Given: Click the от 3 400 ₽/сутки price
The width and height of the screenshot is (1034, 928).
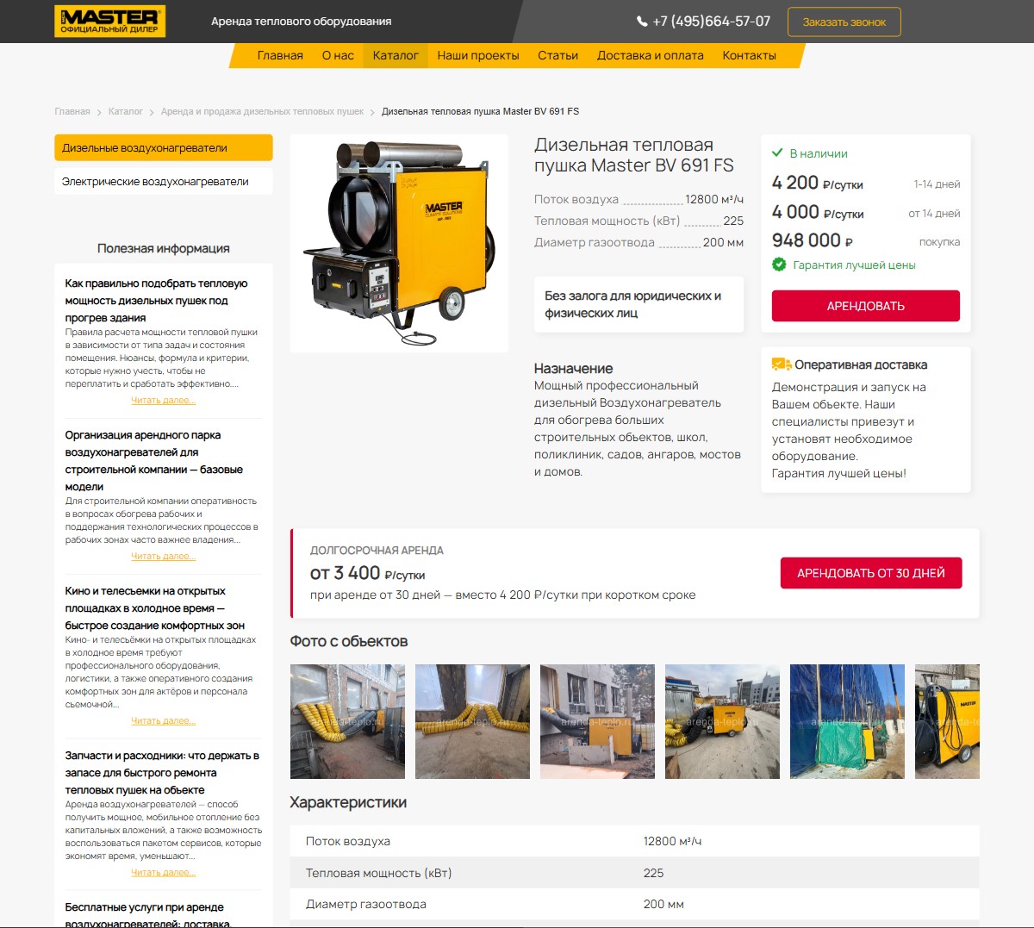Looking at the screenshot, I should pos(367,573).
